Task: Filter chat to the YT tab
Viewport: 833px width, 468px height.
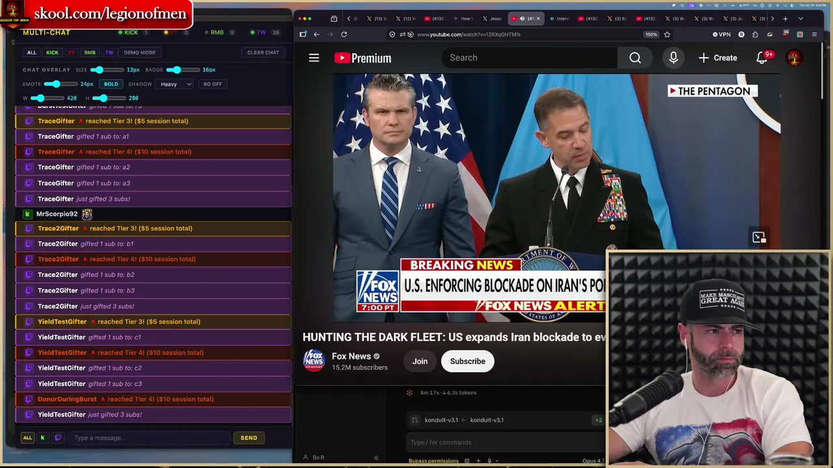Action: pos(72,53)
